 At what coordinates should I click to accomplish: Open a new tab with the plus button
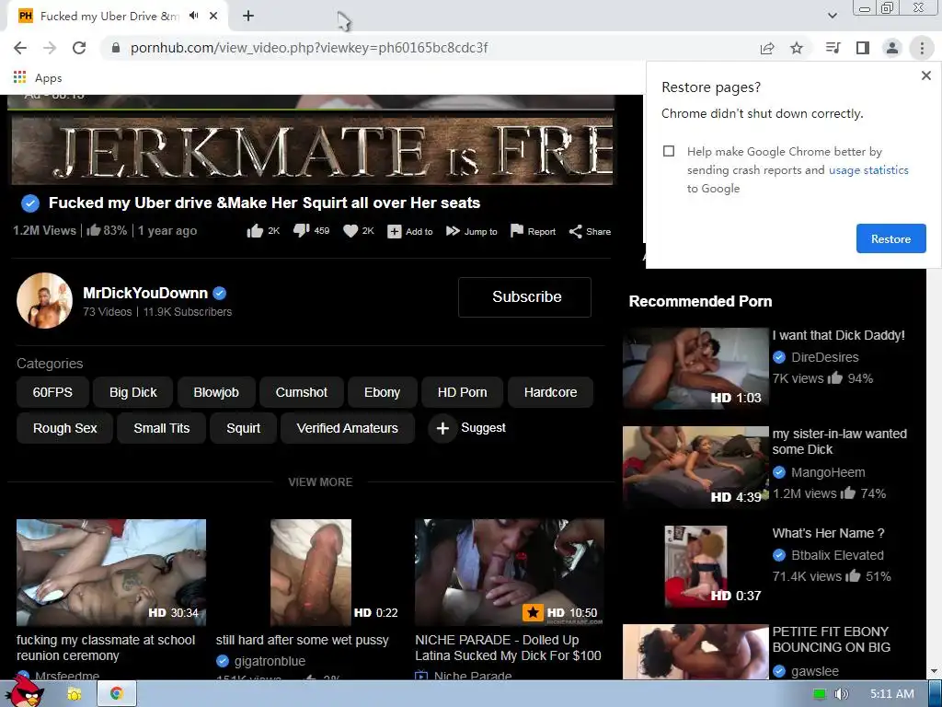248,16
